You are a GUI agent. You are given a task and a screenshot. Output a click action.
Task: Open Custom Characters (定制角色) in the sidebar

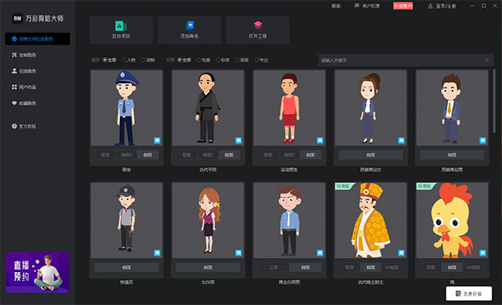click(x=27, y=55)
